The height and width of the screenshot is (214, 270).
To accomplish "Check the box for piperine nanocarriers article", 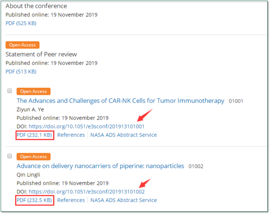I will pos(10,156).
